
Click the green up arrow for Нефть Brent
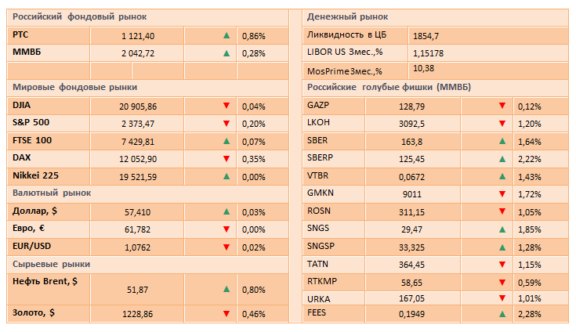[226, 290]
